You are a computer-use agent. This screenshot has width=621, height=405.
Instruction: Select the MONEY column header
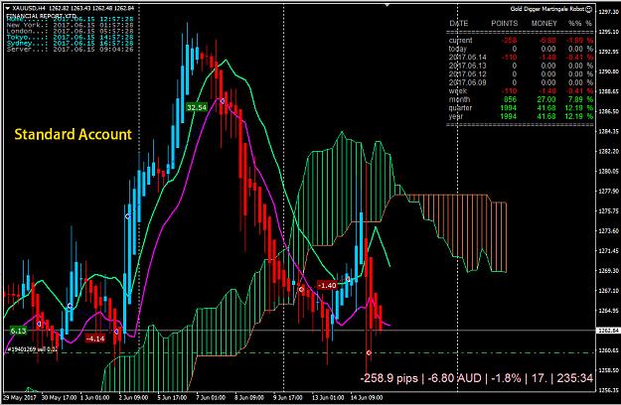(543, 24)
